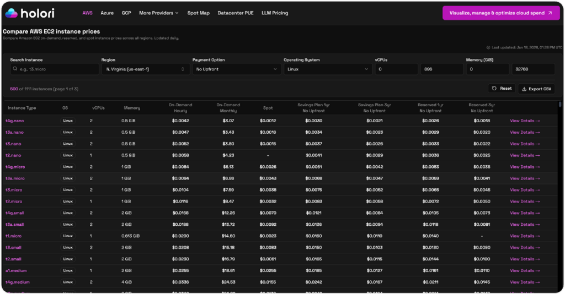The image size is (565, 294).
Task: Click the Export CSV button
Action: 536,89
